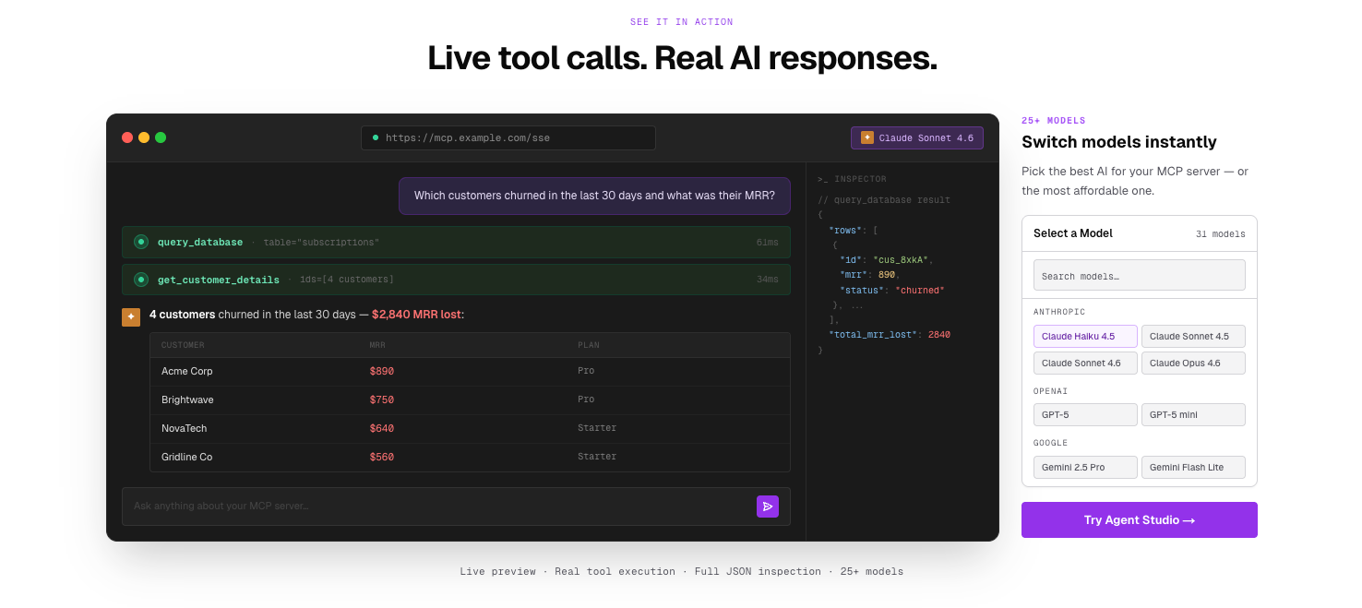Click the Gridline Co customer cell
1362x608 pixels.
tap(187, 457)
